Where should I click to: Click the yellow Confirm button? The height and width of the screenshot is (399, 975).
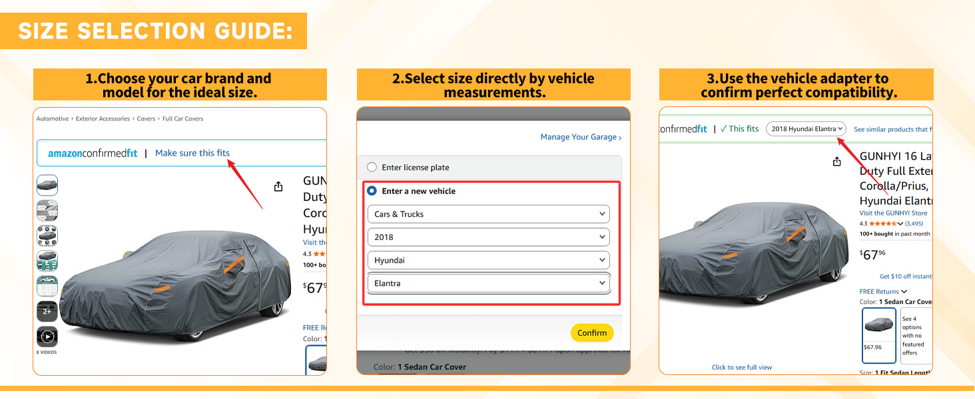[x=592, y=332]
